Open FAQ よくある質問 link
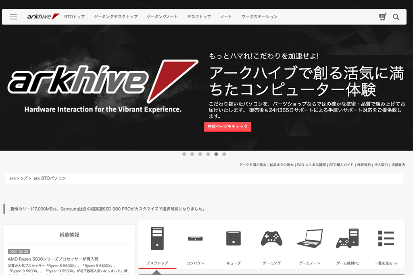The image size is (413, 275). tap(311, 165)
